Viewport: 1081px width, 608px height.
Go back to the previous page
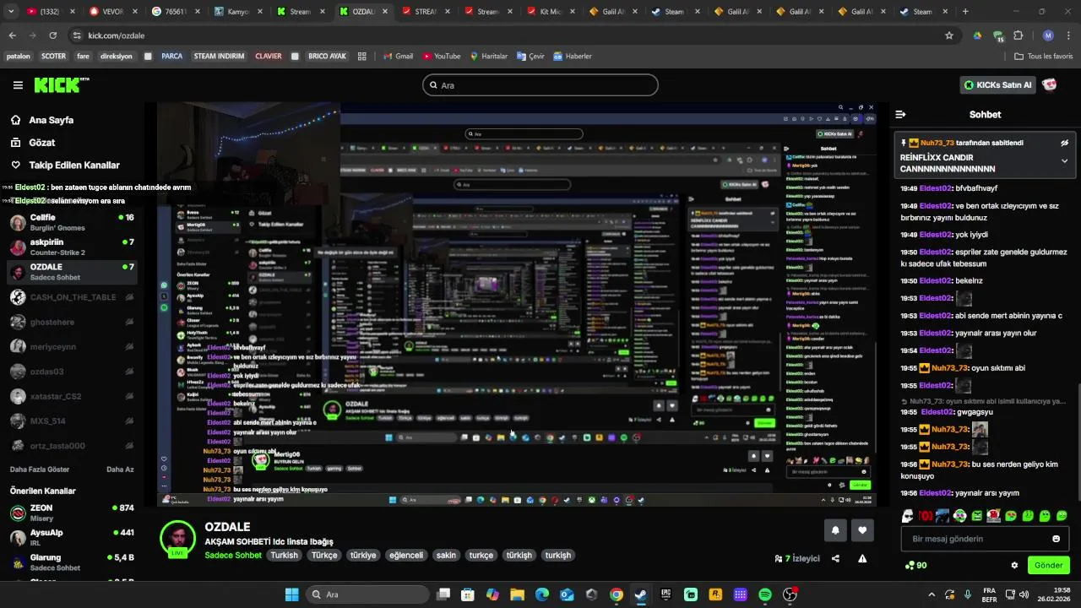pos(12,35)
